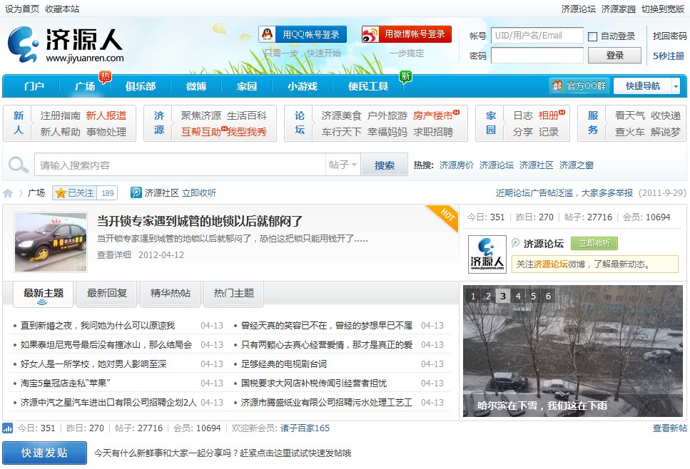Image resolution: width=690 pixels, height=469 pixels.
Task: Open the 快捷导航 navigation dropdown
Action: (x=644, y=85)
